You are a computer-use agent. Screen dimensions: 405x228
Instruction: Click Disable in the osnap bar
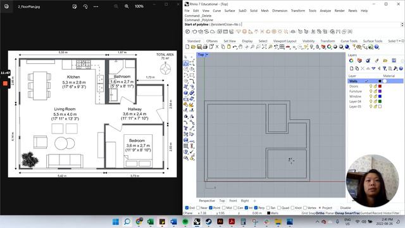(346, 208)
